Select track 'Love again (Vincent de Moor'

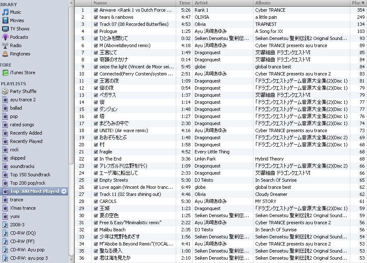(136, 187)
